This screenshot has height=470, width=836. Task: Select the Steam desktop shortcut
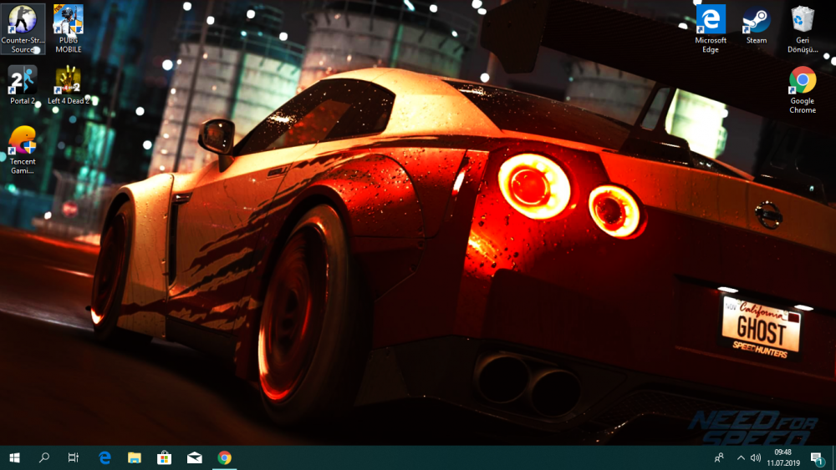(x=756, y=21)
